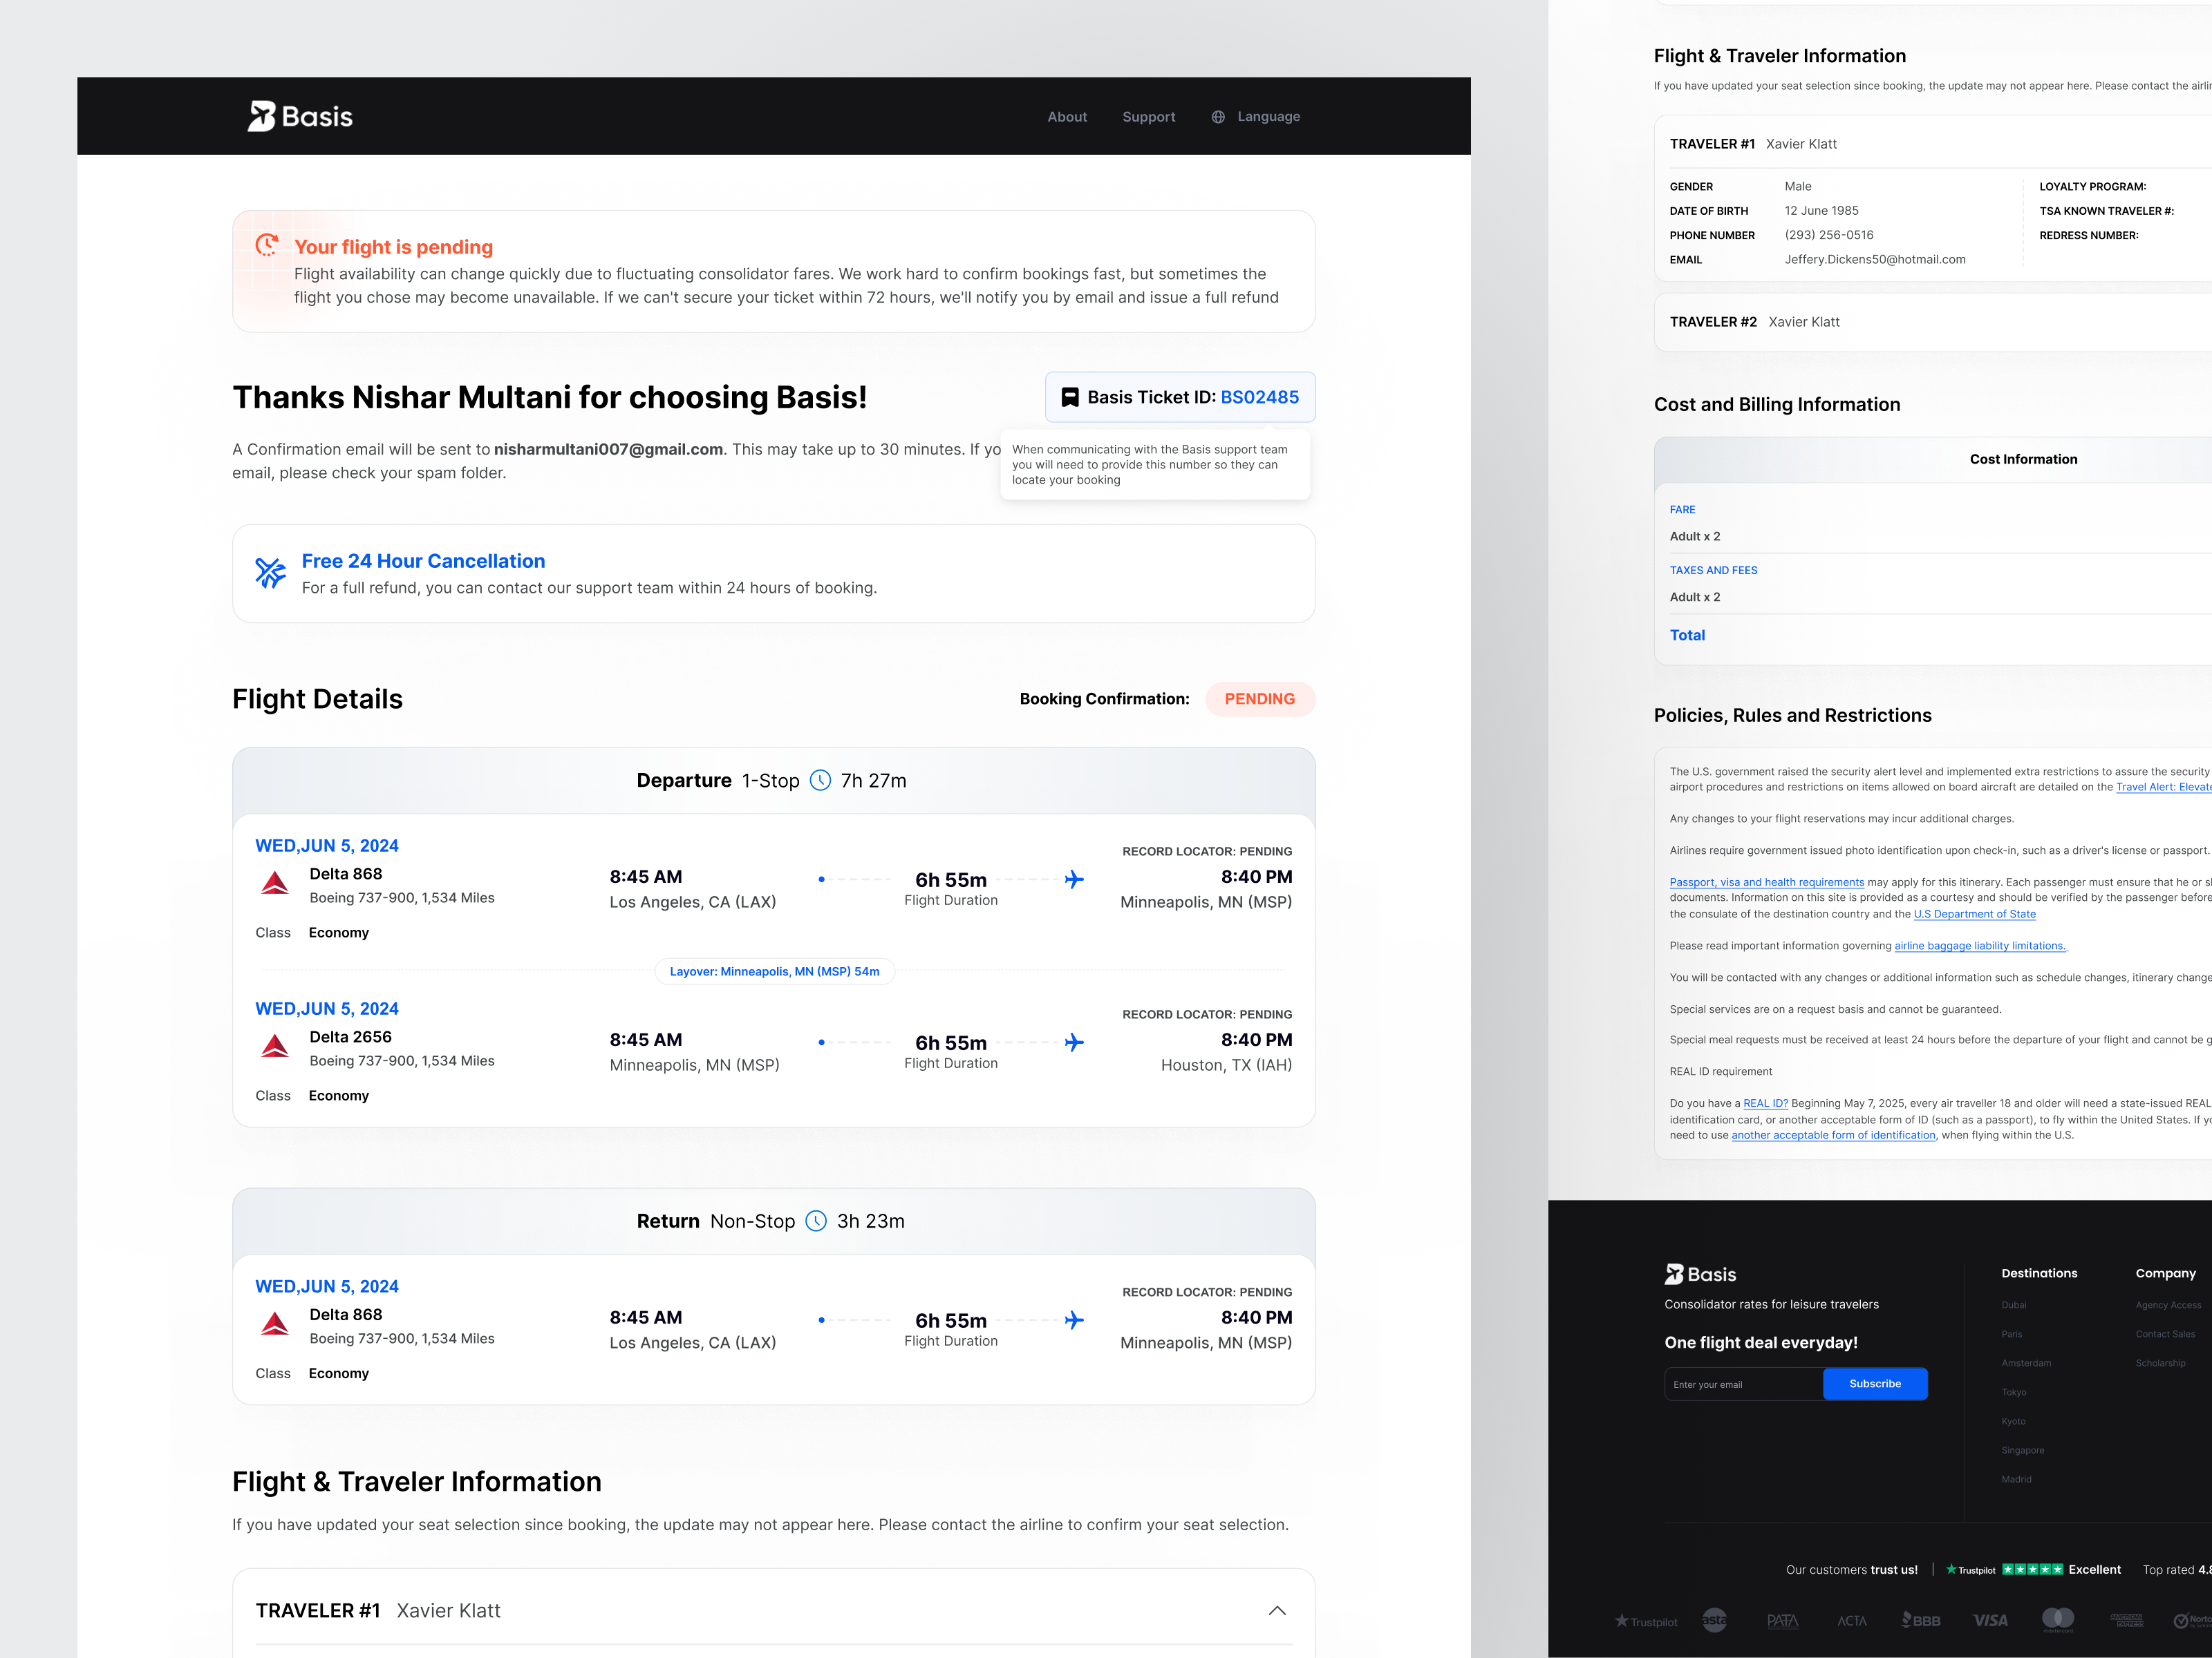The height and width of the screenshot is (1658, 2212).
Task: Click the Cost Information table header
Action: coord(2023,459)
